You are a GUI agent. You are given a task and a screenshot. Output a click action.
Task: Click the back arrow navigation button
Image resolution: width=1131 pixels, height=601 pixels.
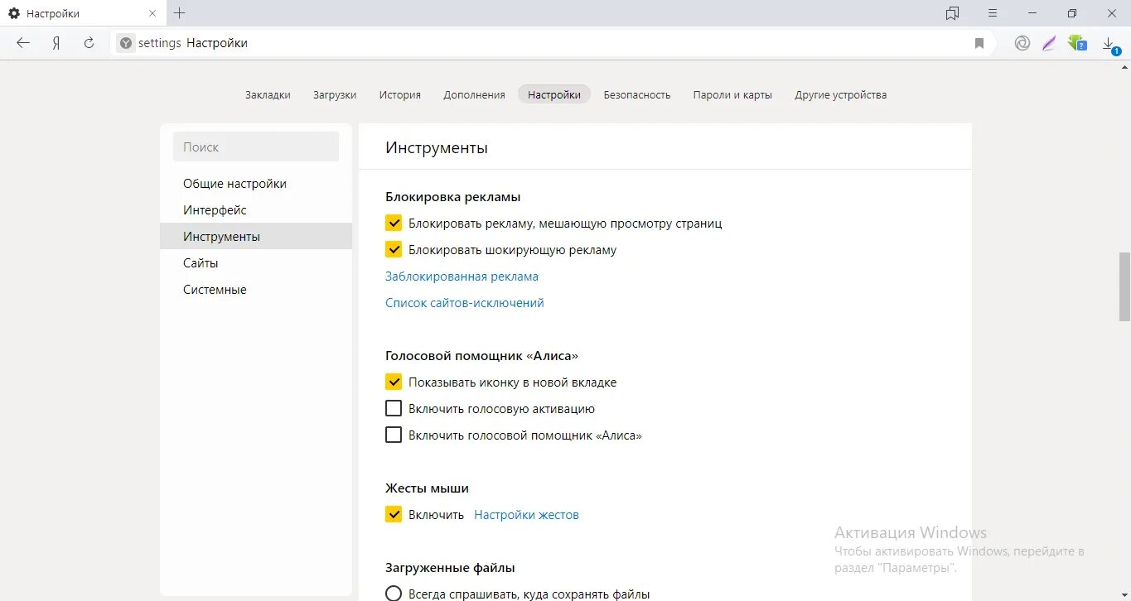click(x=23, y=43)
